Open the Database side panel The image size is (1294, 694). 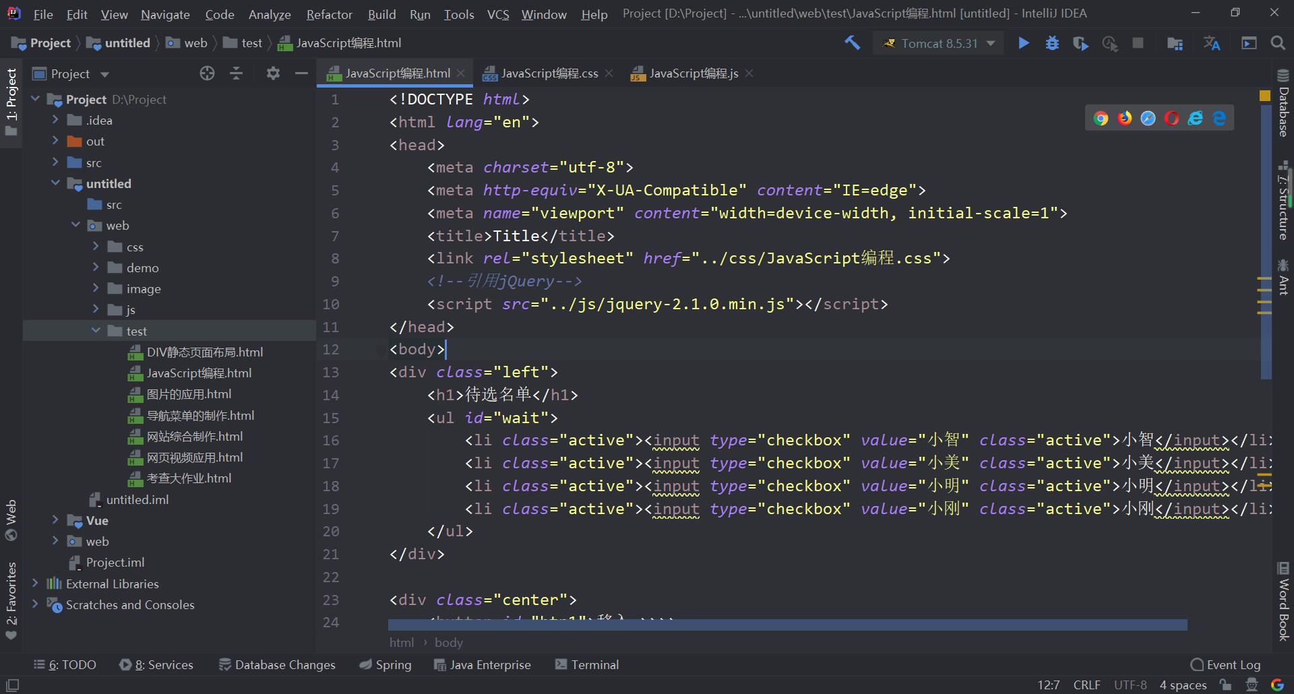tap(1283, 102)
